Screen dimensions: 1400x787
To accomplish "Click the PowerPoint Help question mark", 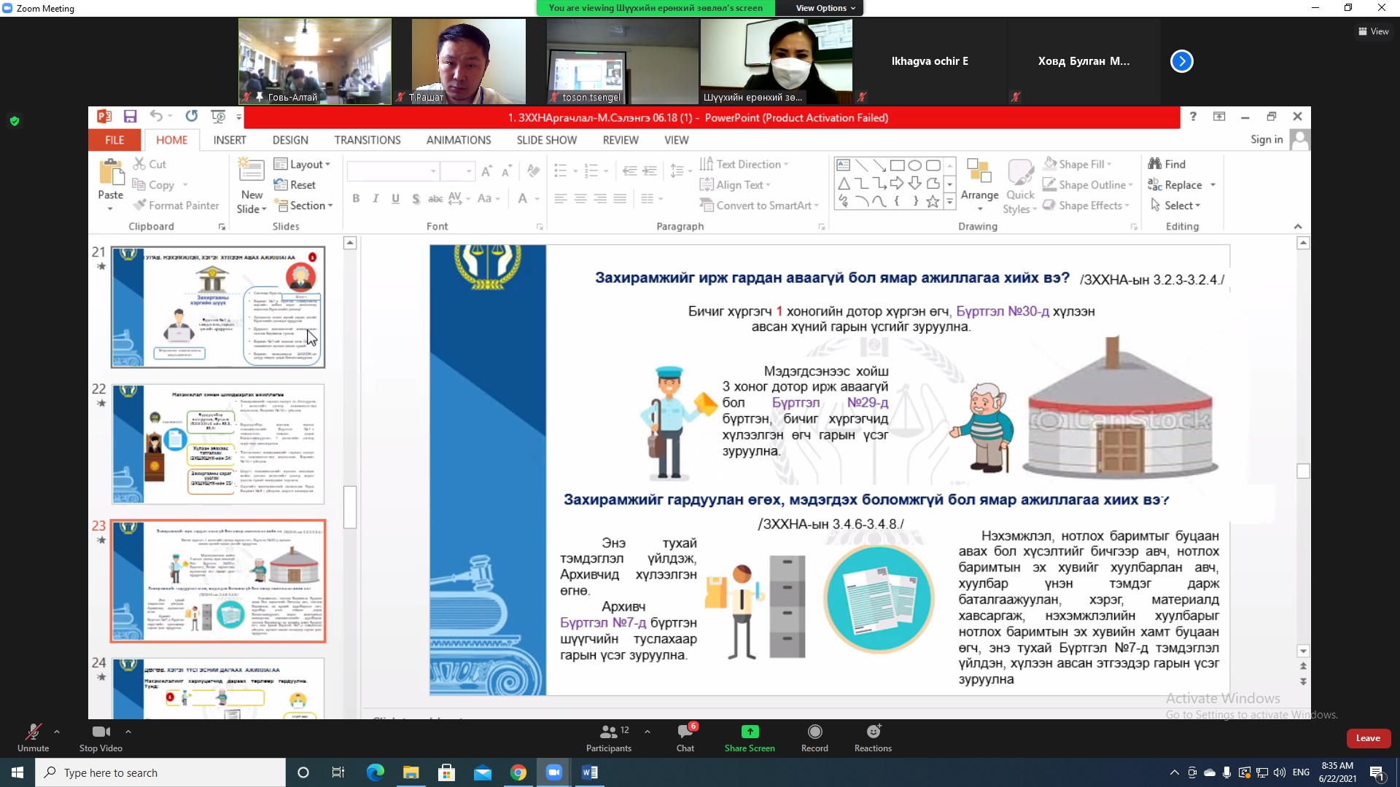I will point(1193,117).
